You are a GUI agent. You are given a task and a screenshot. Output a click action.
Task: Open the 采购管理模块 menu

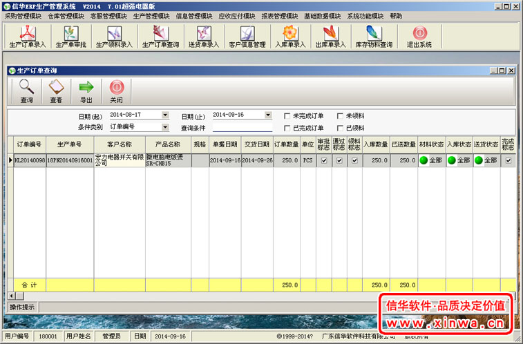coord(23,16)
